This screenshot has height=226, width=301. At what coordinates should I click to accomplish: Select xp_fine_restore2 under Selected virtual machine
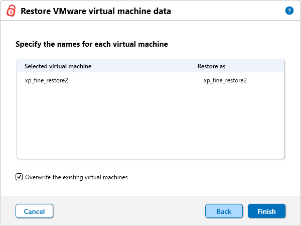pyautogui.click(x=46, y=80)
